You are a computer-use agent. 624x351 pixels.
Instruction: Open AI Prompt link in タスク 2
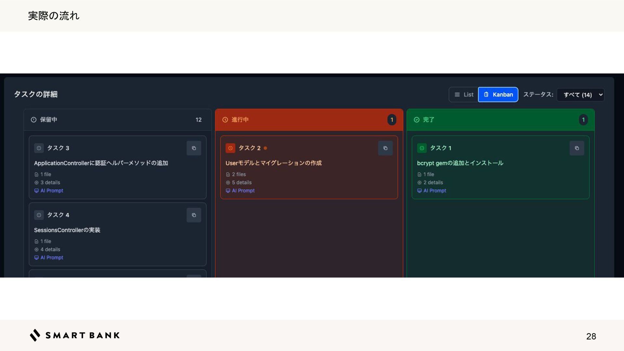[243, 191]
